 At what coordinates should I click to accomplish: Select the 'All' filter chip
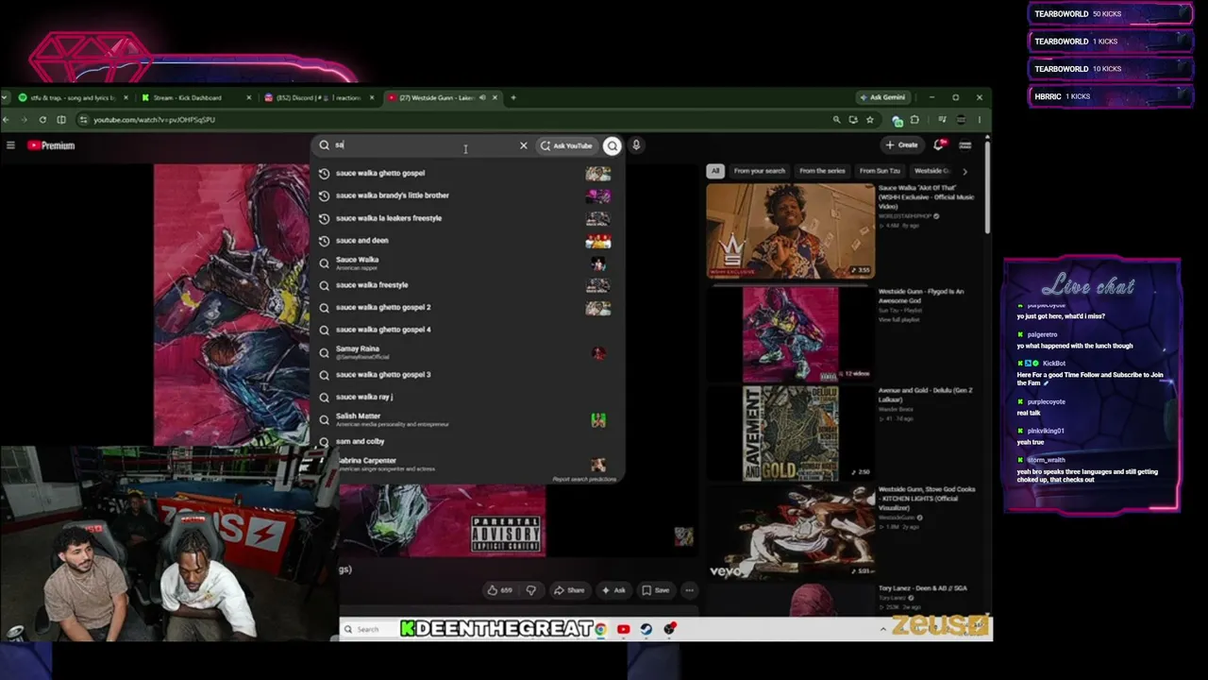tap(715, 171)
